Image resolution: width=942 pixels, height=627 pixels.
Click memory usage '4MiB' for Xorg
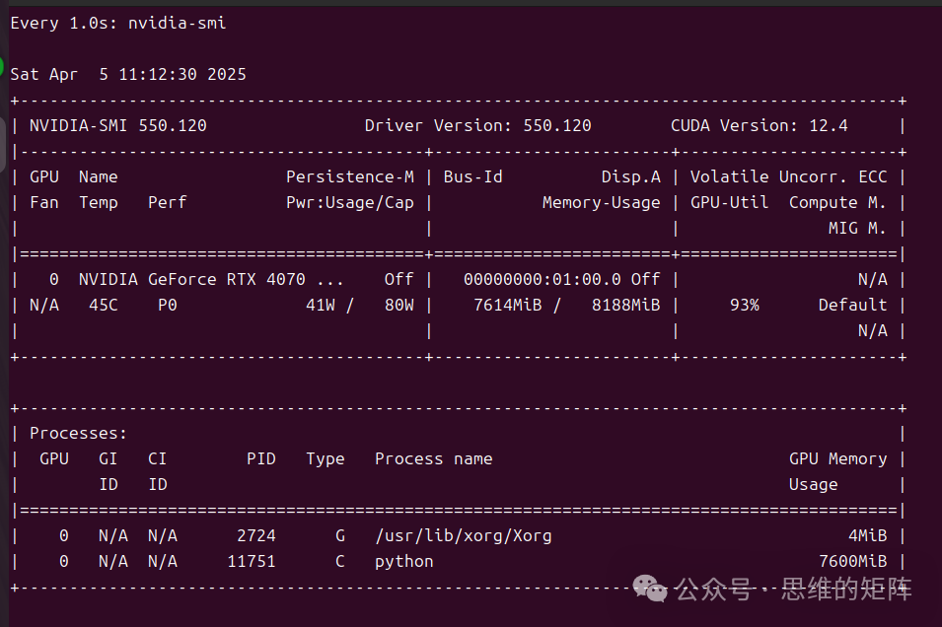pyautogui.click(x=867, y=535)
